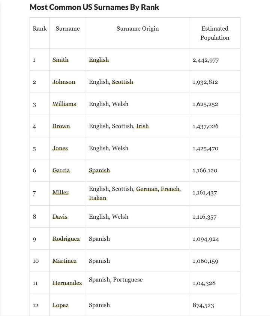Screen dimensions: 270x316
Task: Open the Garcia surname link
Action: pyautogui.click(x=61, y=170)
